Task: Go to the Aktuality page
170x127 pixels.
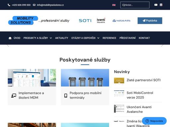Action: coord(62,38)
